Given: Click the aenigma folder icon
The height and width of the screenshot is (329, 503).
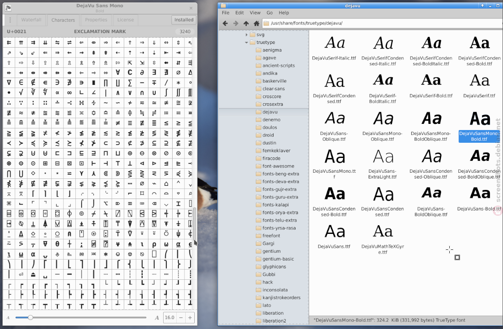Looking at the screenshot, I should pos(258,50).
